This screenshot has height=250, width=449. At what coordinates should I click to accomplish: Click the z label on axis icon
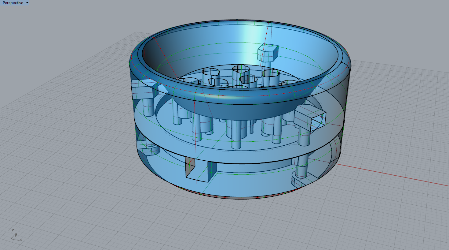[x=13, y=230]
